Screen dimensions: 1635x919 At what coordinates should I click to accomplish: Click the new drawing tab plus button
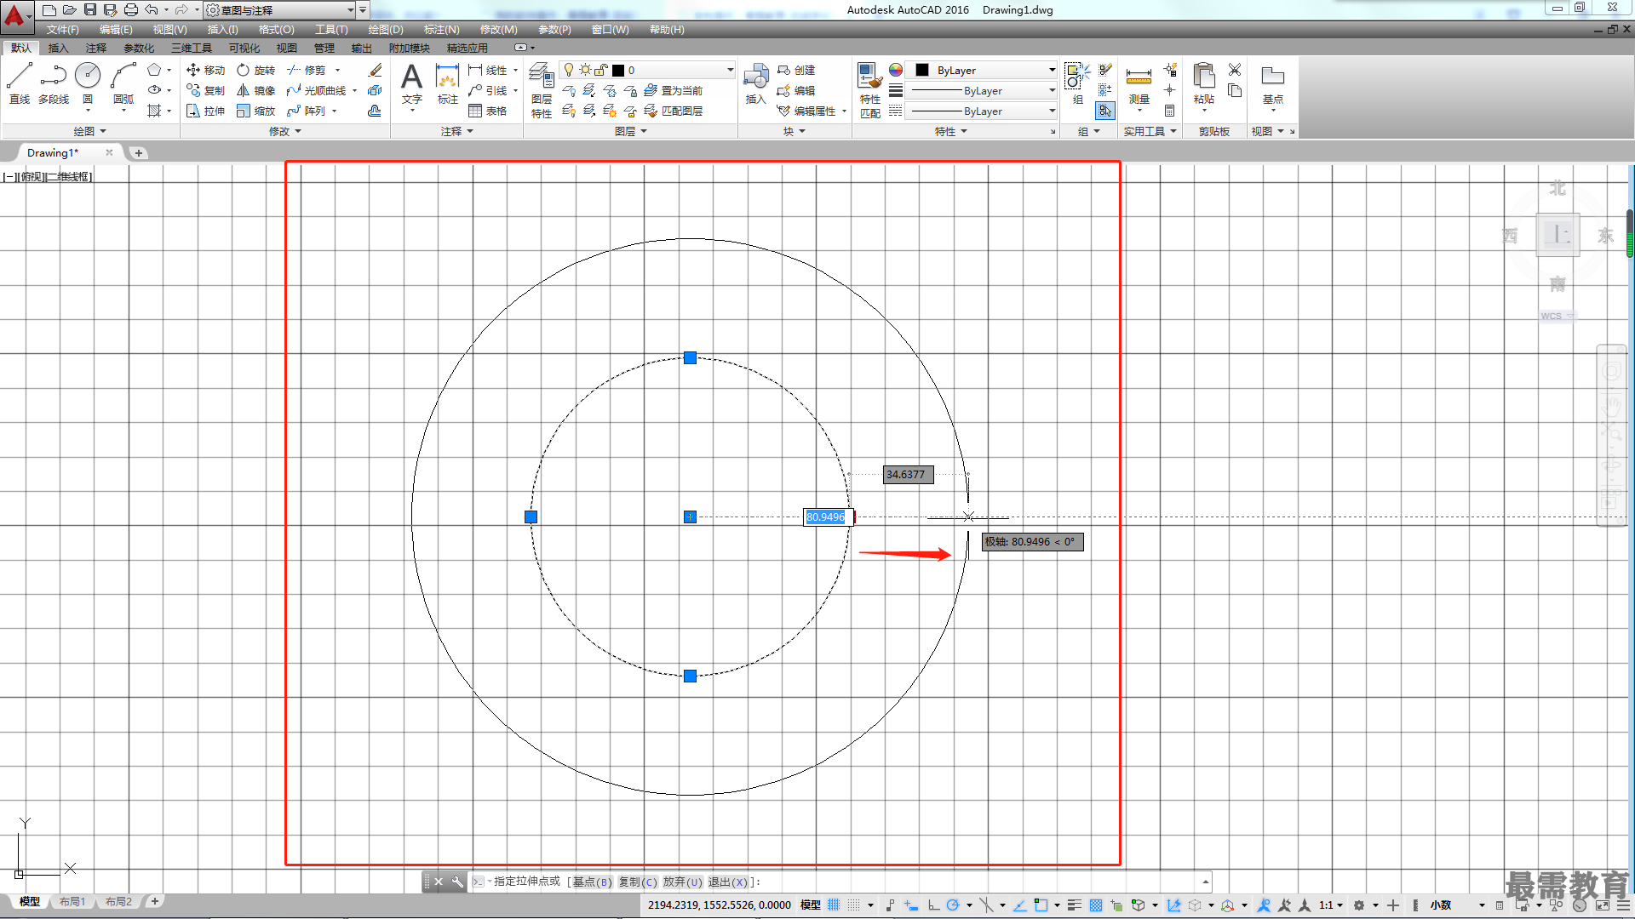[139, 153]
